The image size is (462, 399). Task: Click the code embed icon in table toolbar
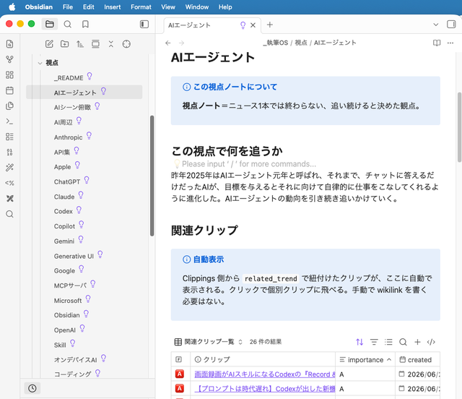pyautogui.click(x=431, y=342)
